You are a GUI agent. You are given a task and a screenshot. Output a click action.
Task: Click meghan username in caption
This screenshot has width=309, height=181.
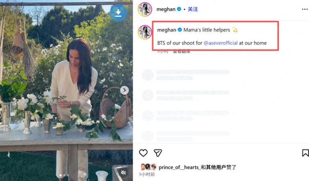167,30
